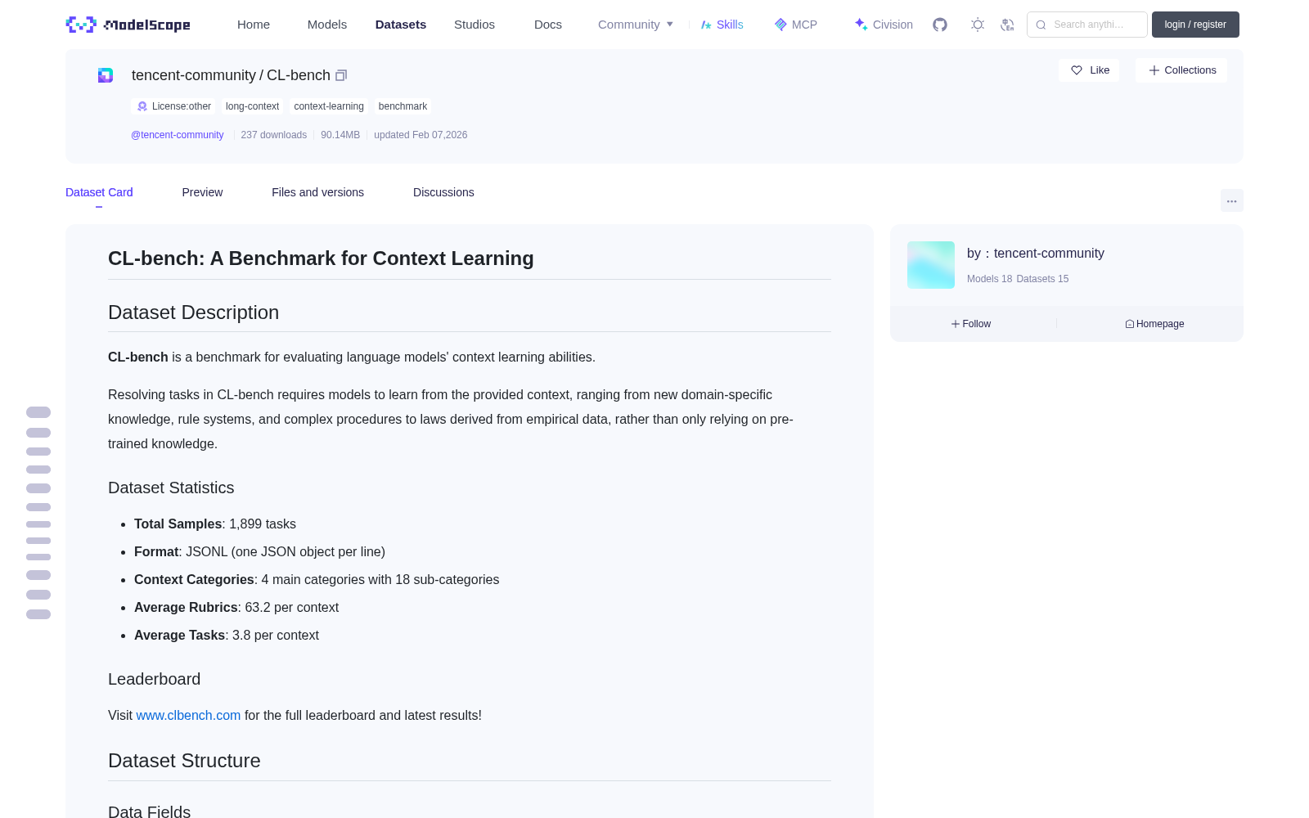Image resolution: width=1309 pixels, height=818 pixels.
Task: Click the "Average Tasks: 3.8 per context" bullet
Action: pyautogui.click(x=227, y=635)
